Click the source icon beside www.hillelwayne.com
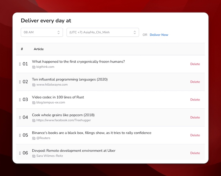Viewport: 221px width, 176px height. pos(34,85)
